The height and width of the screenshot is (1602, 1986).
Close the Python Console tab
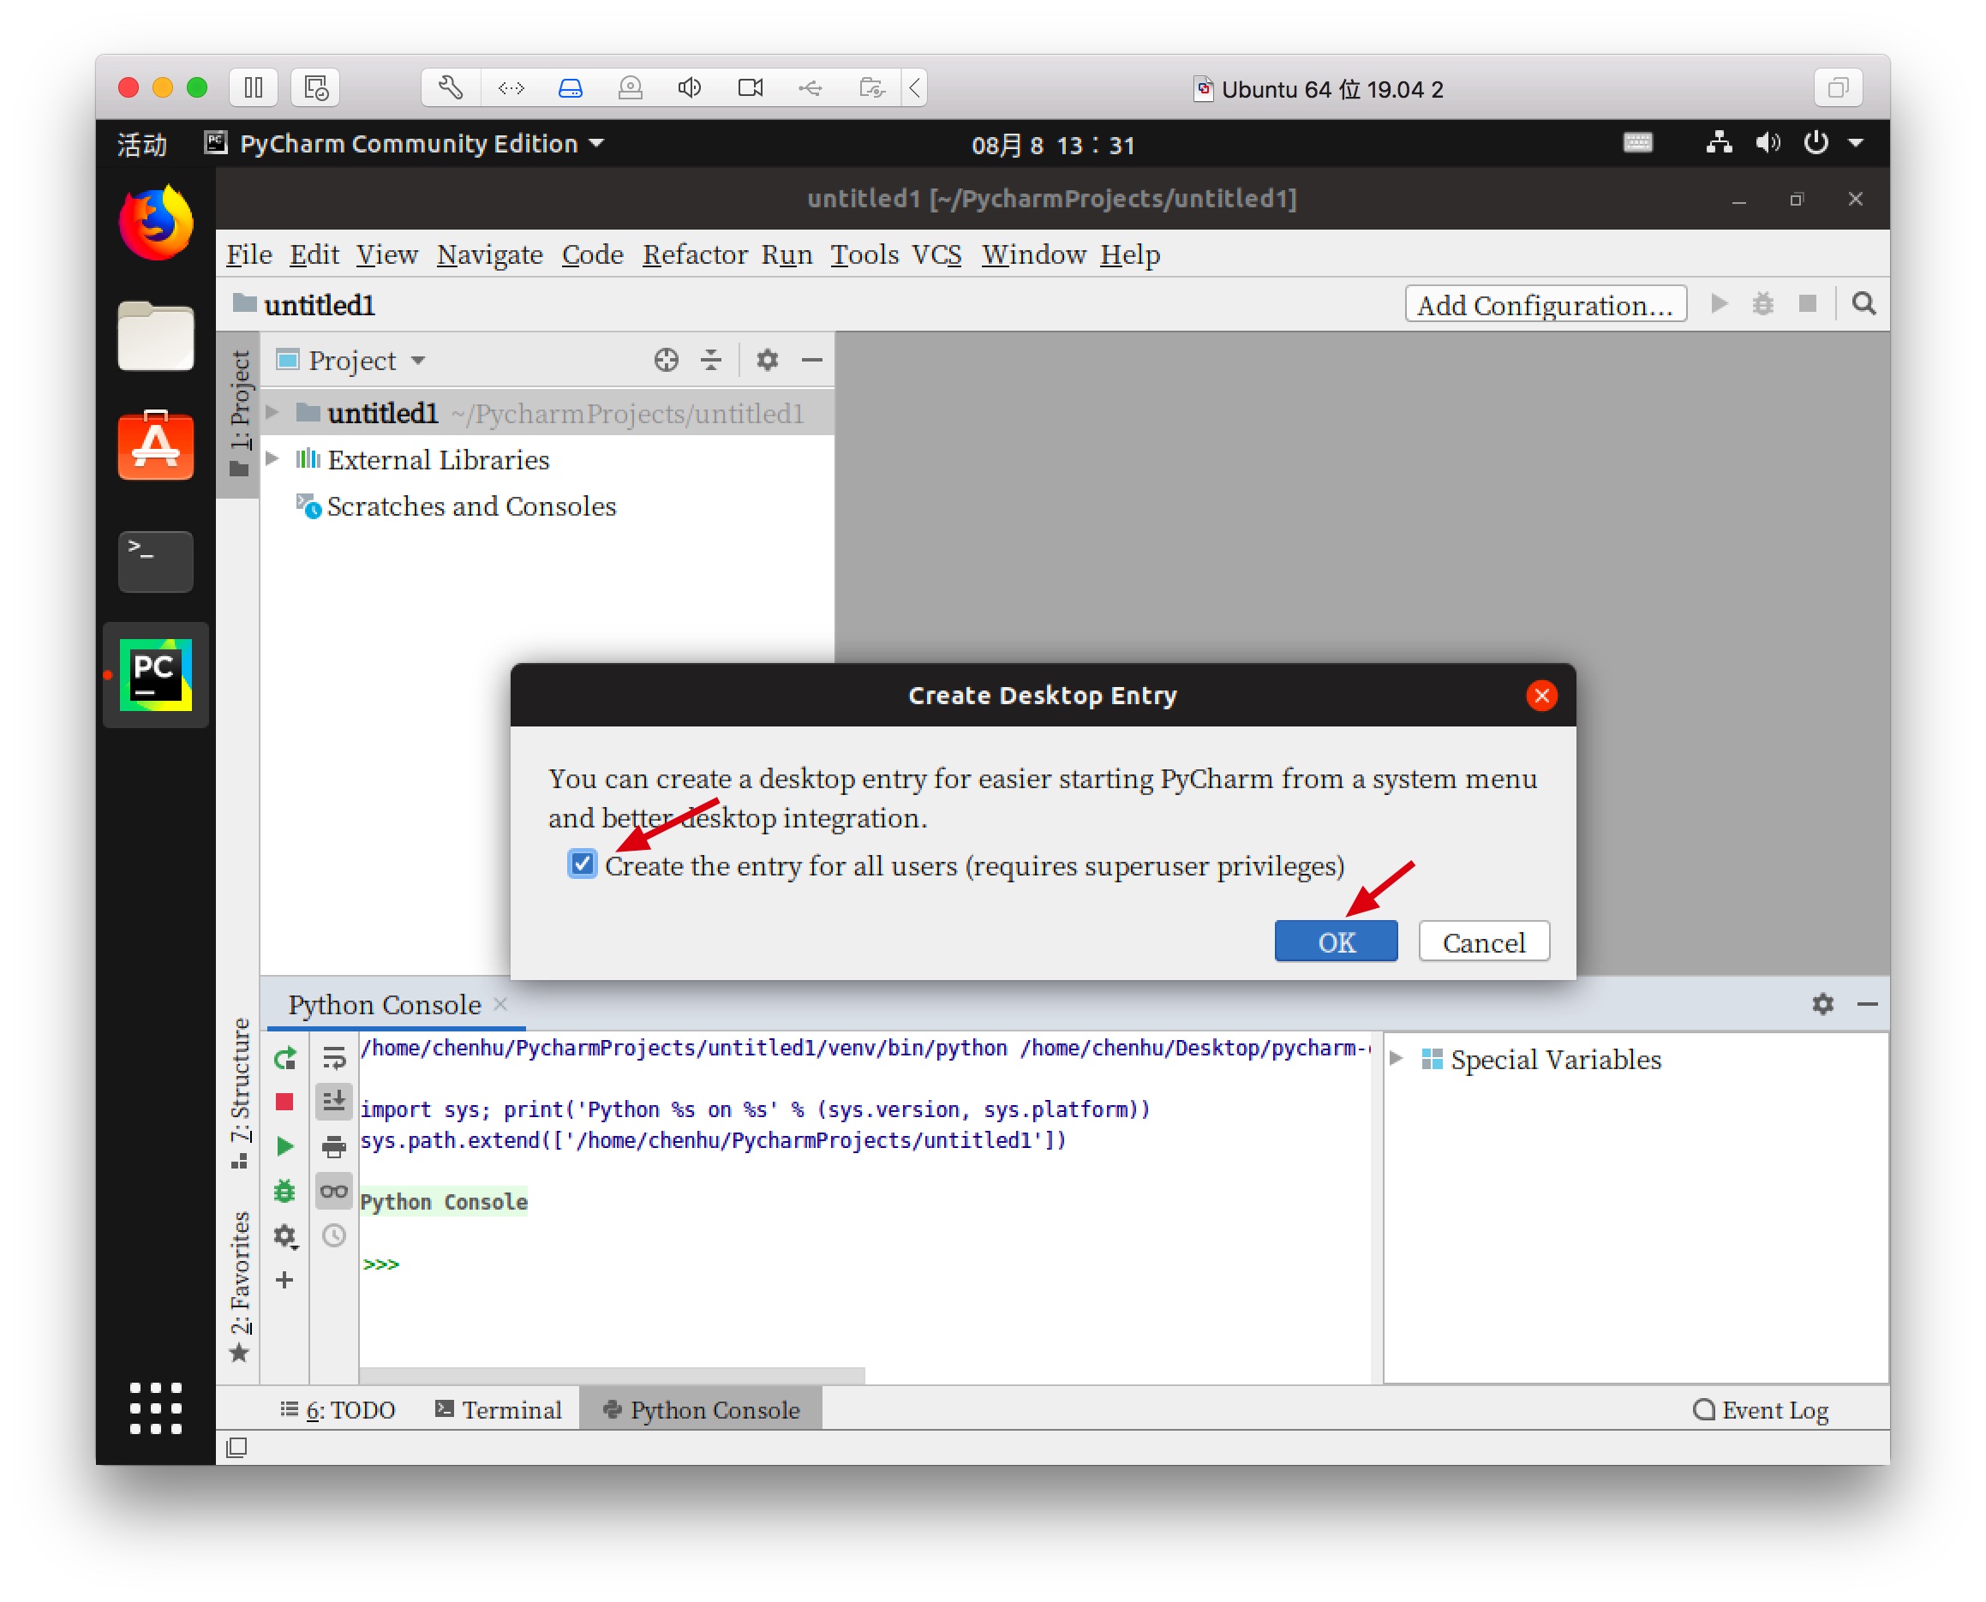pos(500,1003)
